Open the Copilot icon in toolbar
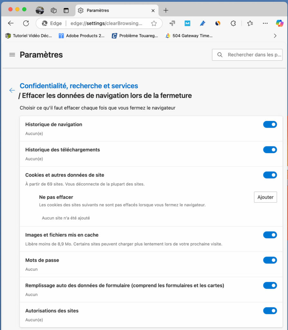 279,23
